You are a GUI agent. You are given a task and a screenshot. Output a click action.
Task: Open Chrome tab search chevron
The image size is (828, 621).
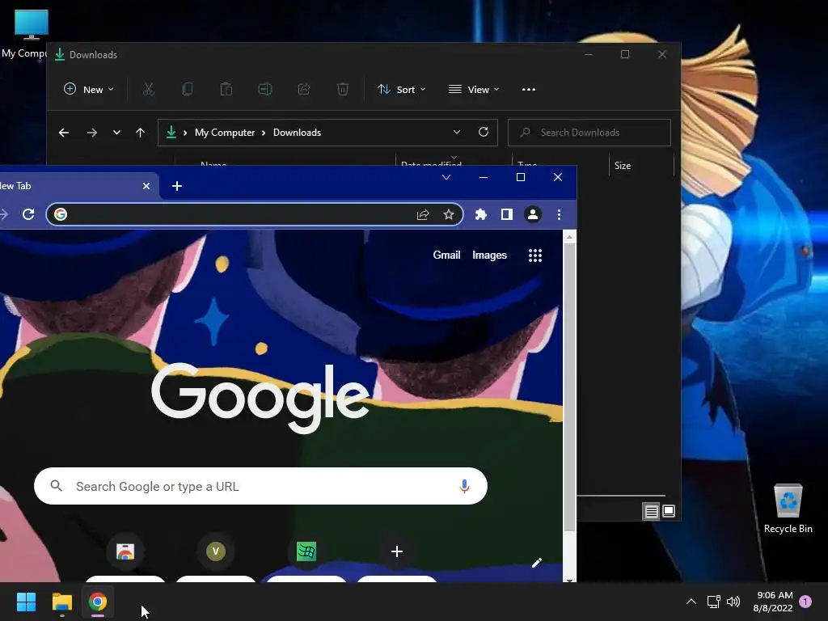click(446, 177)
